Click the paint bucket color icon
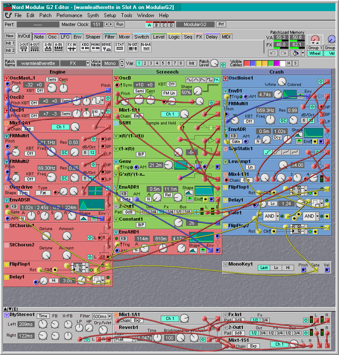The width and height of the screenshot is (339, 355). [x=295, y=53]
